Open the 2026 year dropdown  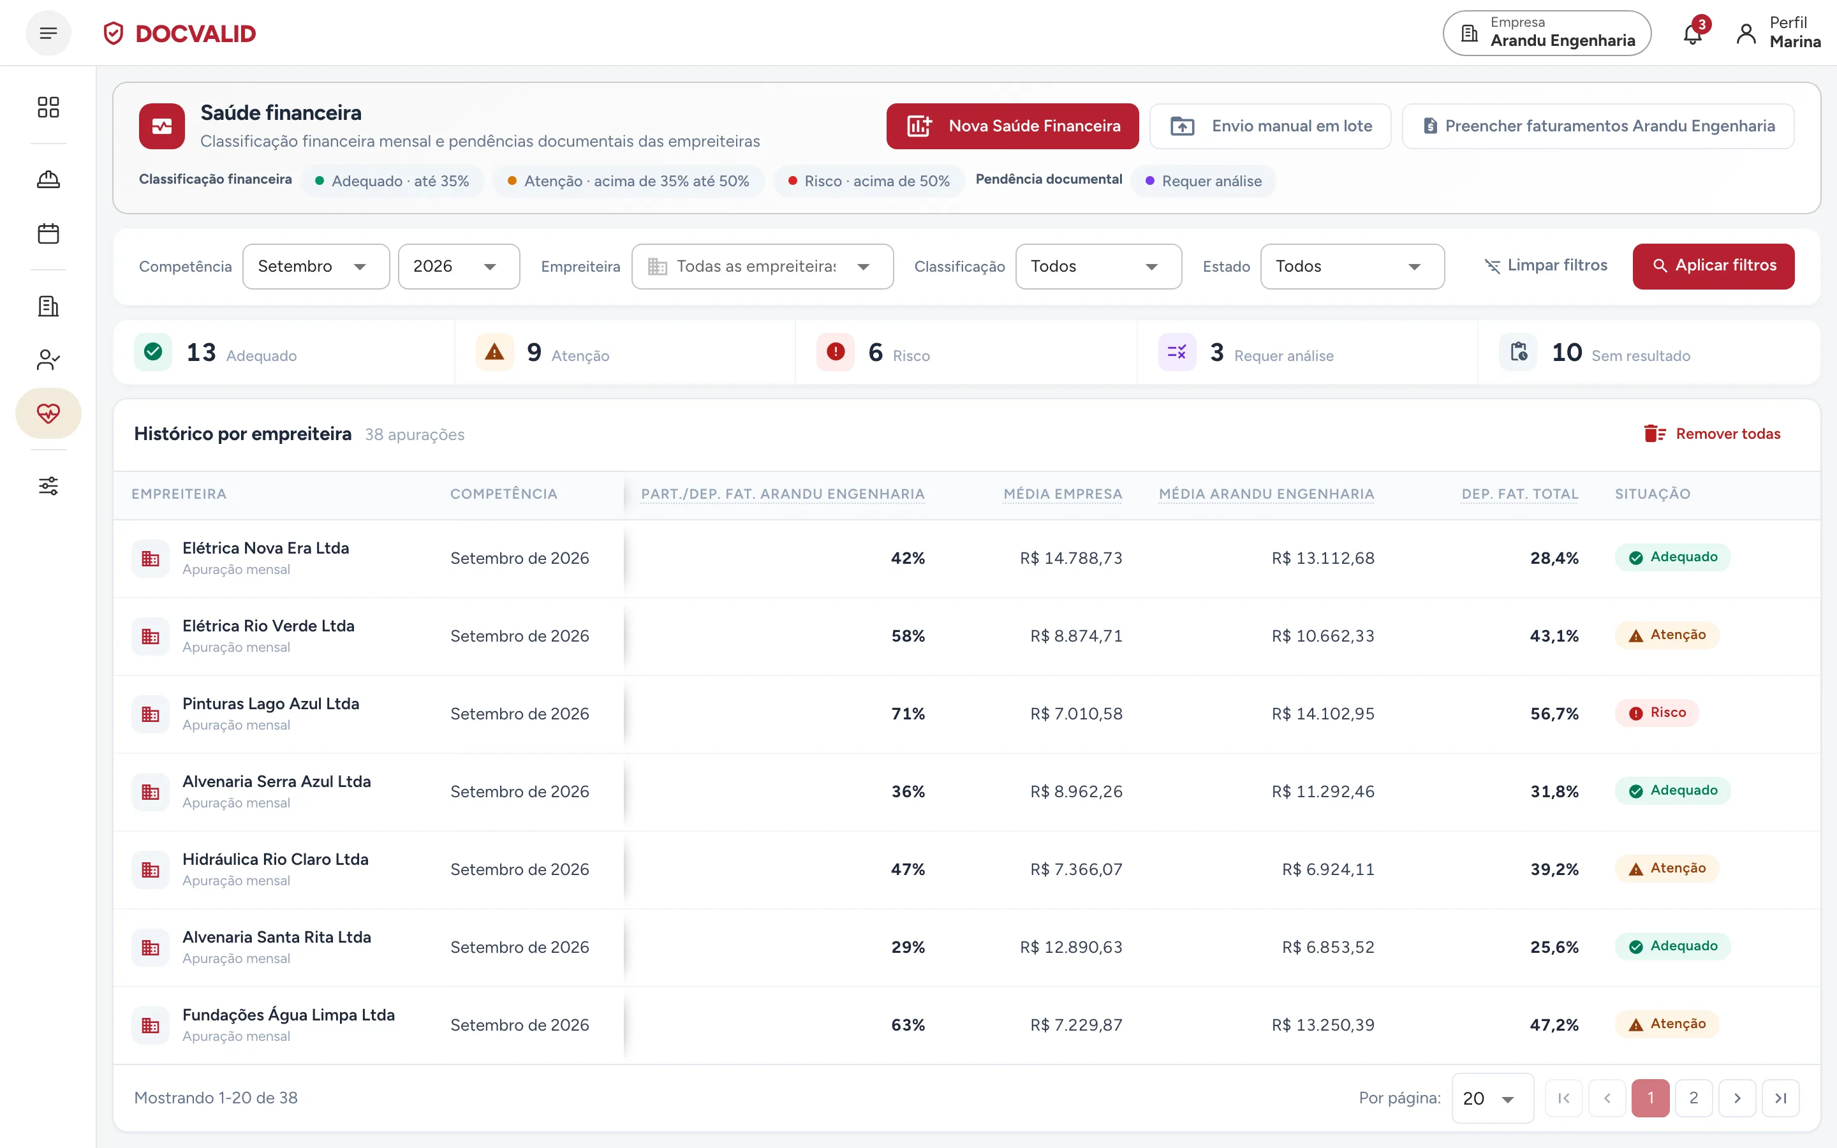click(x=459, y=267)
